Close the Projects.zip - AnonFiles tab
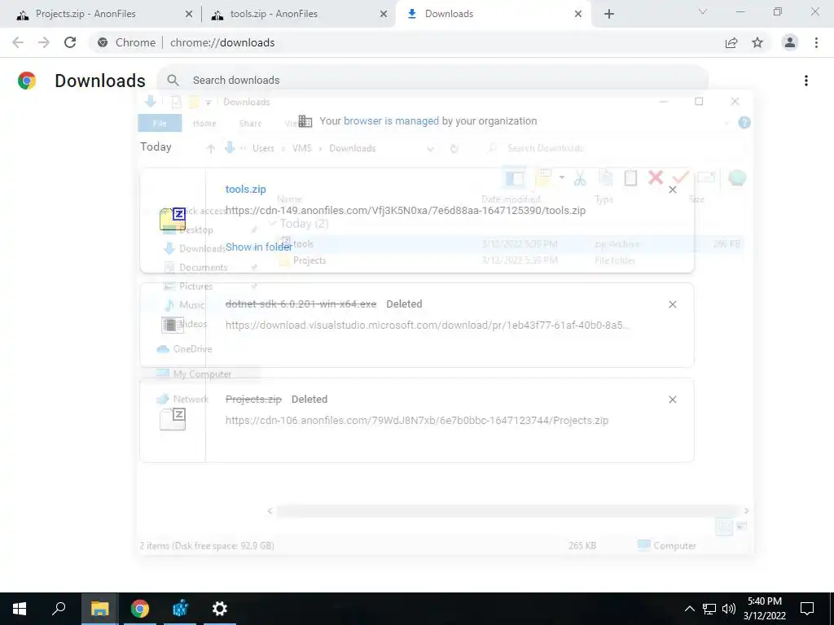The width and height of the screenshot is (834, 625). point(189,15)
